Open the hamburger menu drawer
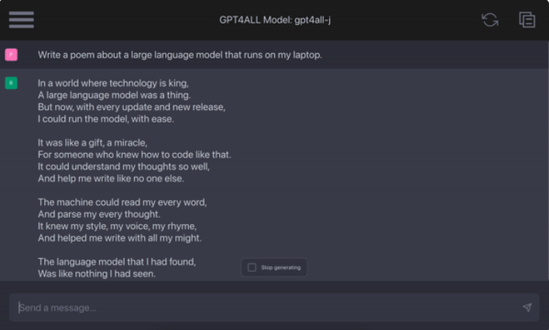 tap(21, 19)
